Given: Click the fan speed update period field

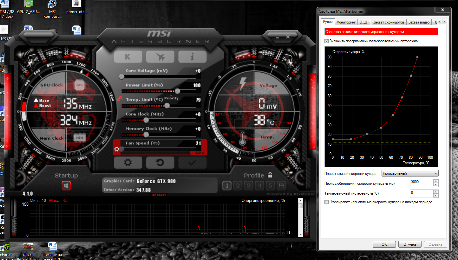Looking at the screenshot, I should click(421, 183).
